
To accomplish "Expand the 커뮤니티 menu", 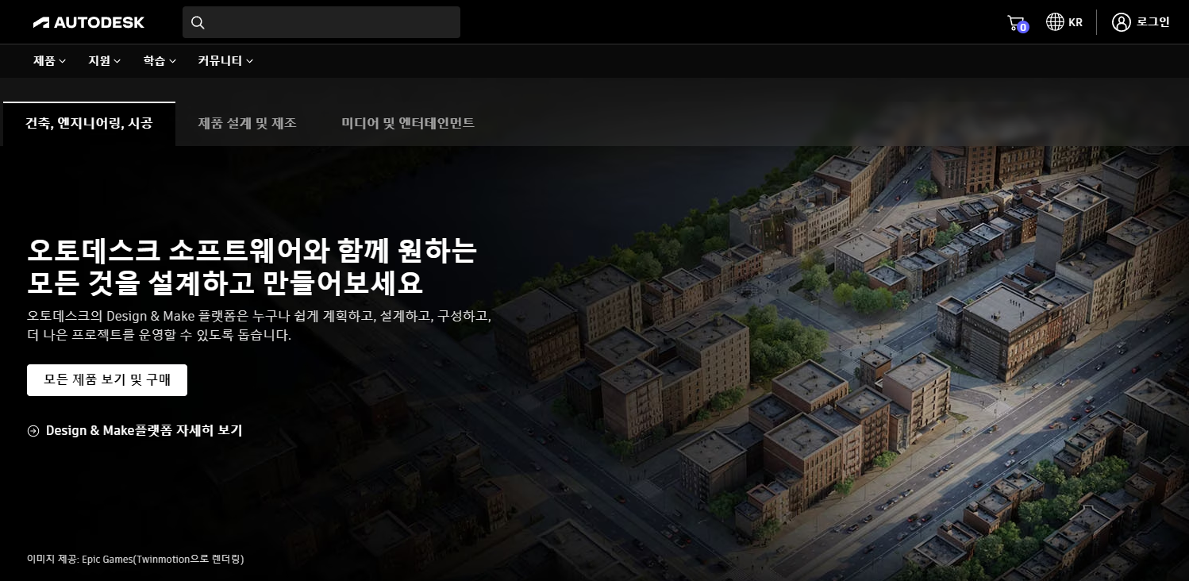I will pyautogui.click(x=225, y=61).
